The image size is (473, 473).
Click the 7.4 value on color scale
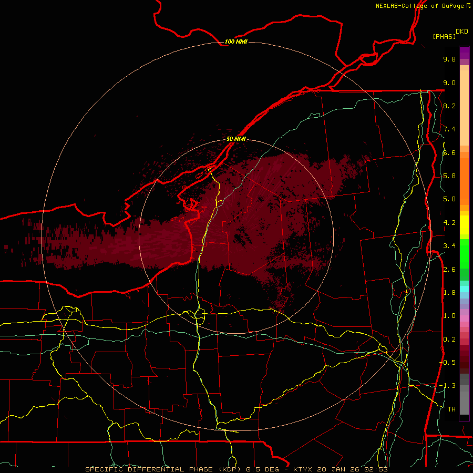tap(449, 129)
